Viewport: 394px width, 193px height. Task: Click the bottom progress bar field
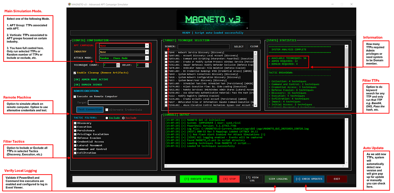(x=125, y=179)
